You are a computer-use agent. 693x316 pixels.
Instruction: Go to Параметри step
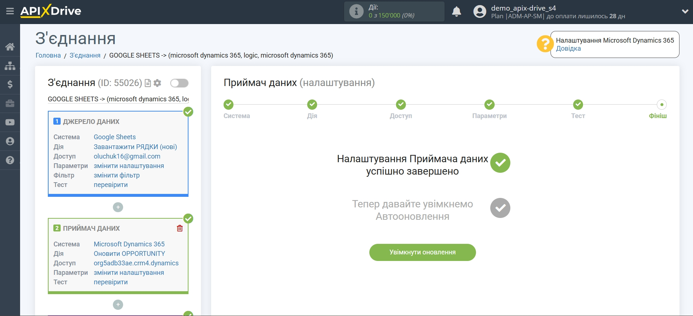[490, 105]
